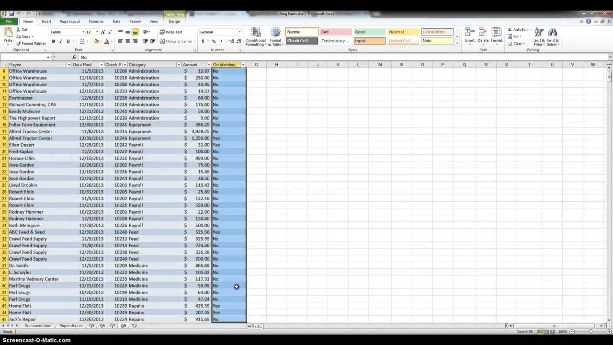Click the formula bar input
The width and height of the screenshot is (613, 345).
point(342,57)
